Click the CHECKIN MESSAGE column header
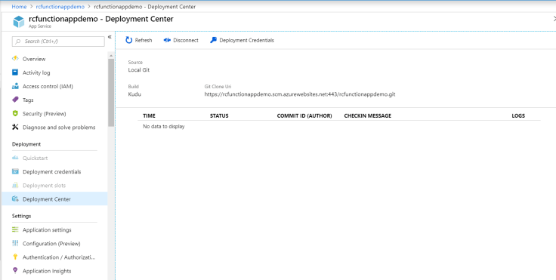The image size is (556, 280). 368,115
